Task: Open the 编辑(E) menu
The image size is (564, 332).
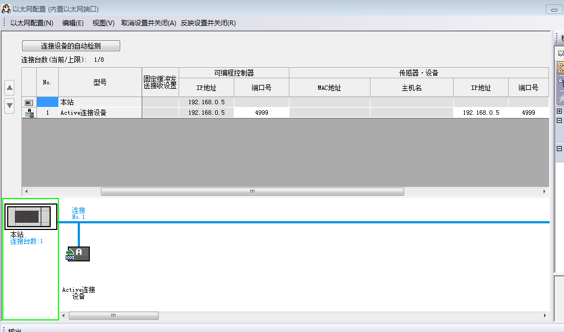Action: (x=73, y=23)
